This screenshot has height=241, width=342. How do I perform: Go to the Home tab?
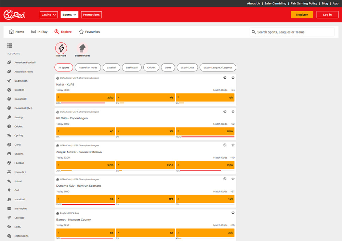pyautogui.click(x=16, y=32)
